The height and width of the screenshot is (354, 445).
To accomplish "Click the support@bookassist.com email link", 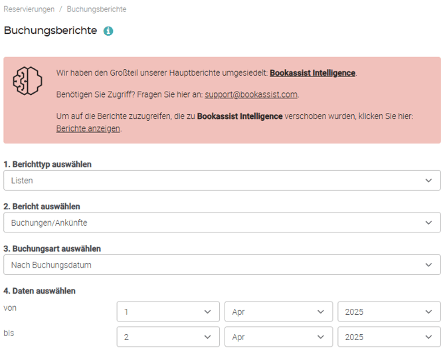I will pos(251,94).
